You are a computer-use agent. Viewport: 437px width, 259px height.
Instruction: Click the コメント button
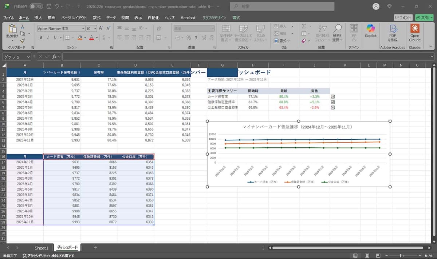point(403,17)
